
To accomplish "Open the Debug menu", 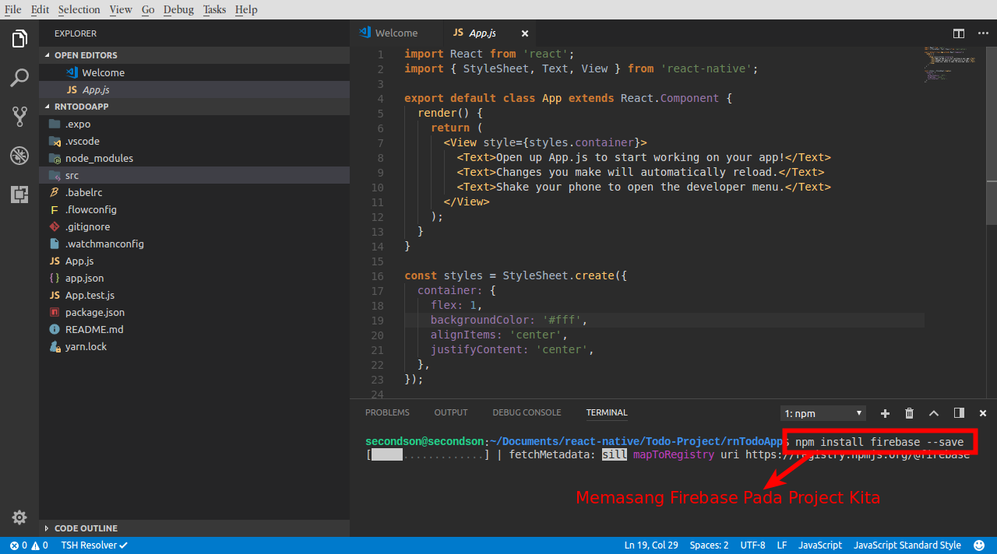I will (x=178, y=9).
